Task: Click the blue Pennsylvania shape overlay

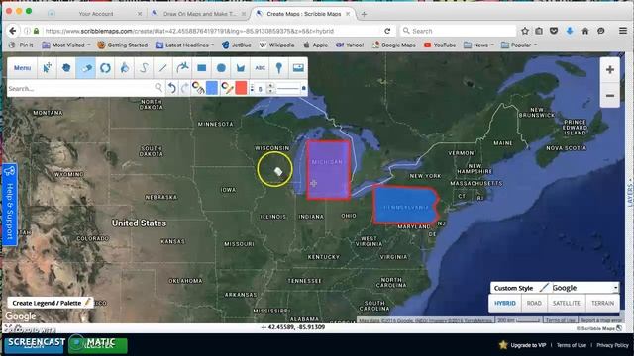Action: pos(405,205)
